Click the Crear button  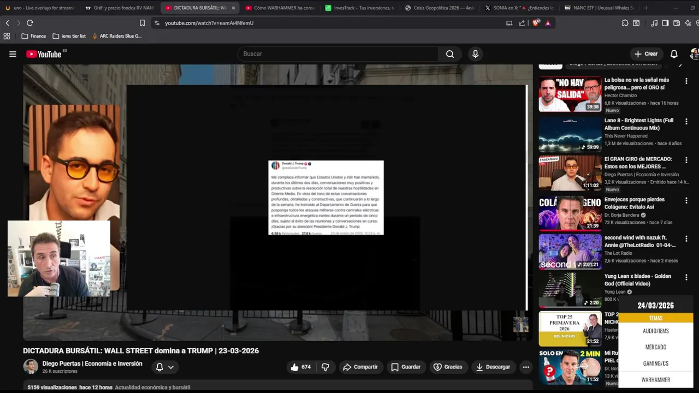(x=646, y=54)
